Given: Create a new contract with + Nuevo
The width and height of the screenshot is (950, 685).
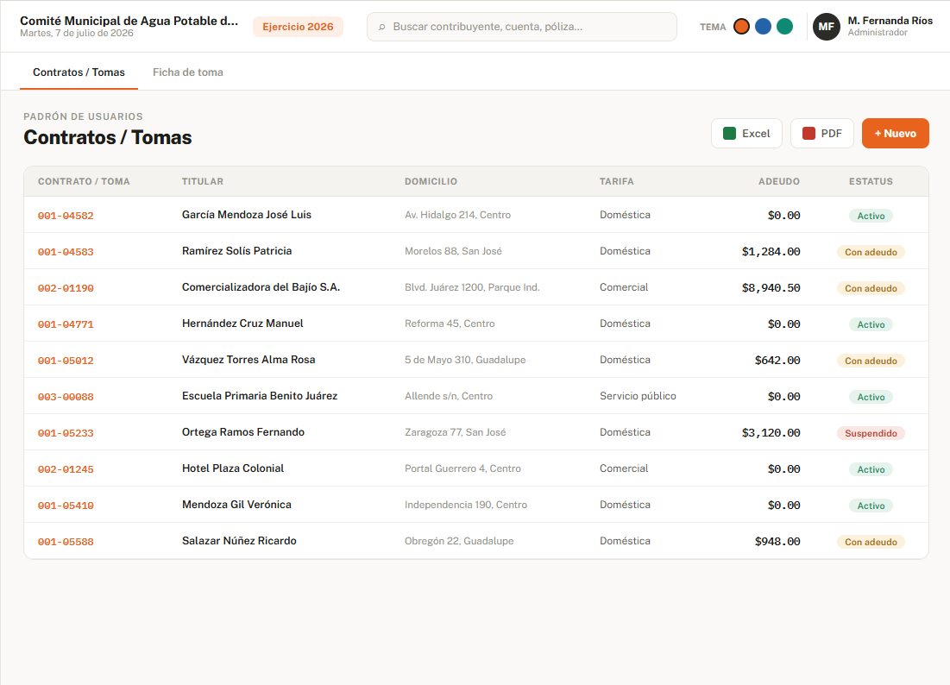Looking at the screenshot, I should coord(896,133).
